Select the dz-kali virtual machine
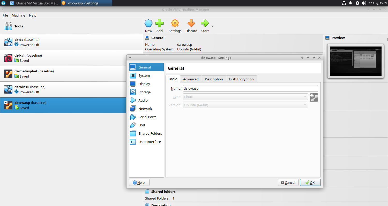The width and height of the screenshot is (388, 206). (x=71, y=58)
